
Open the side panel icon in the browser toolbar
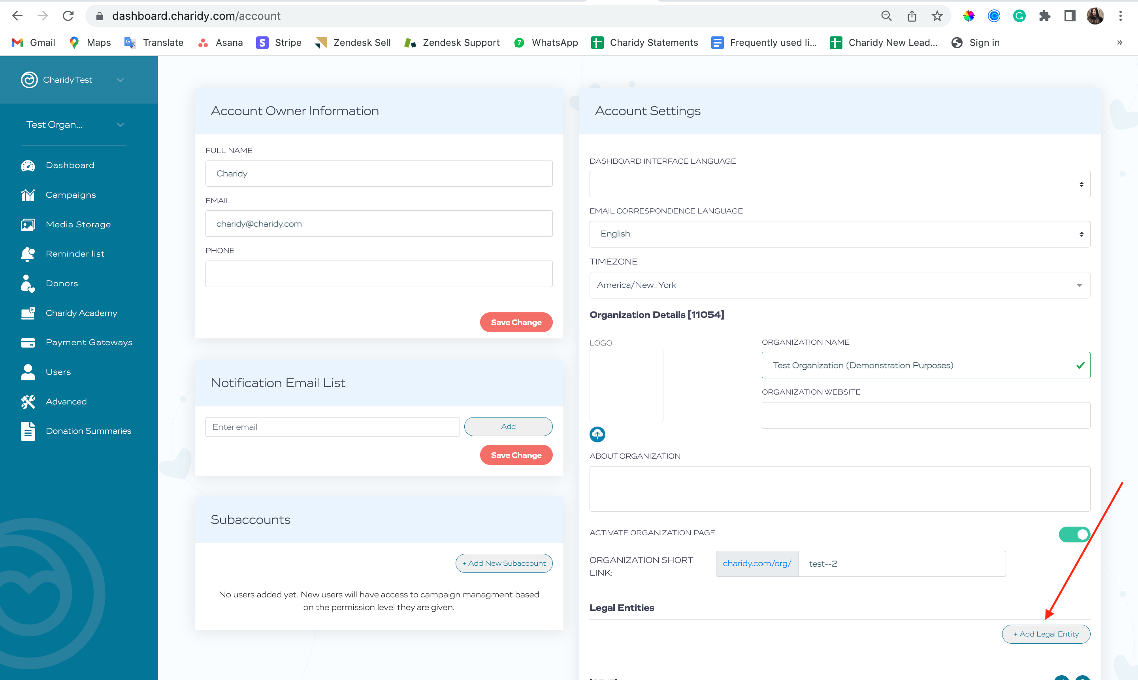point(1069,16)
